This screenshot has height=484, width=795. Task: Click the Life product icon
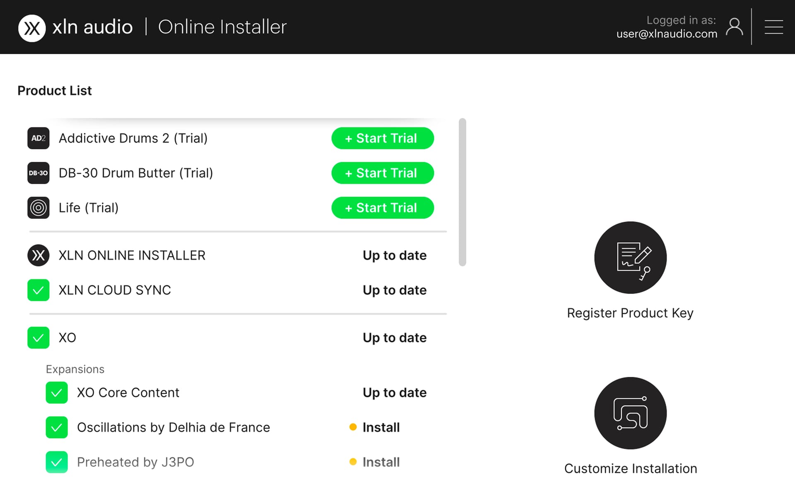(x=39, y=208)
